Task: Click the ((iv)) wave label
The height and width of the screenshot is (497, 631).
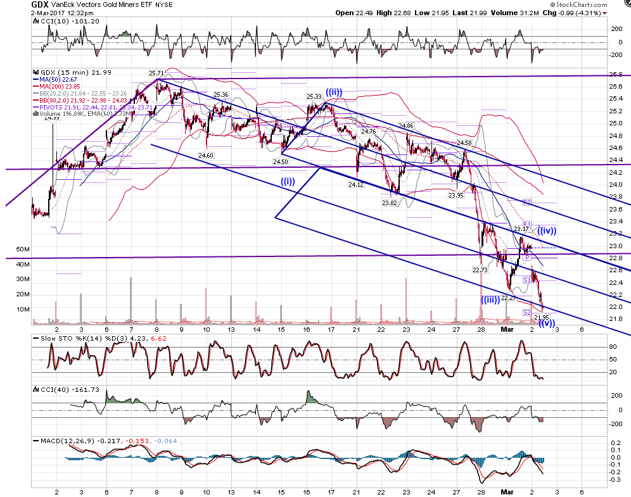Action: [x=547, y=231]
